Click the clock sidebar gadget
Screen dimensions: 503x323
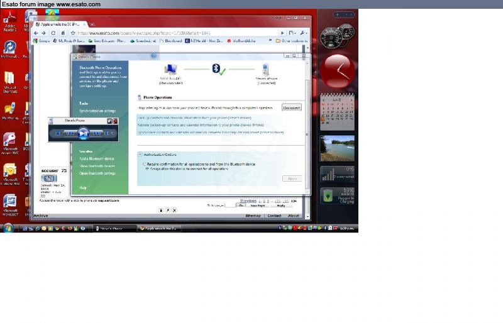click(337, 70)
